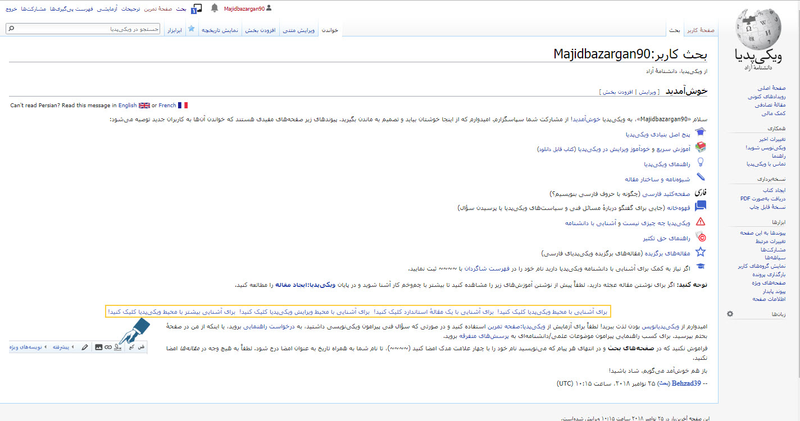Click the خروج logout link
Viewport: 800px width, 421px height.
pos(12,9)
